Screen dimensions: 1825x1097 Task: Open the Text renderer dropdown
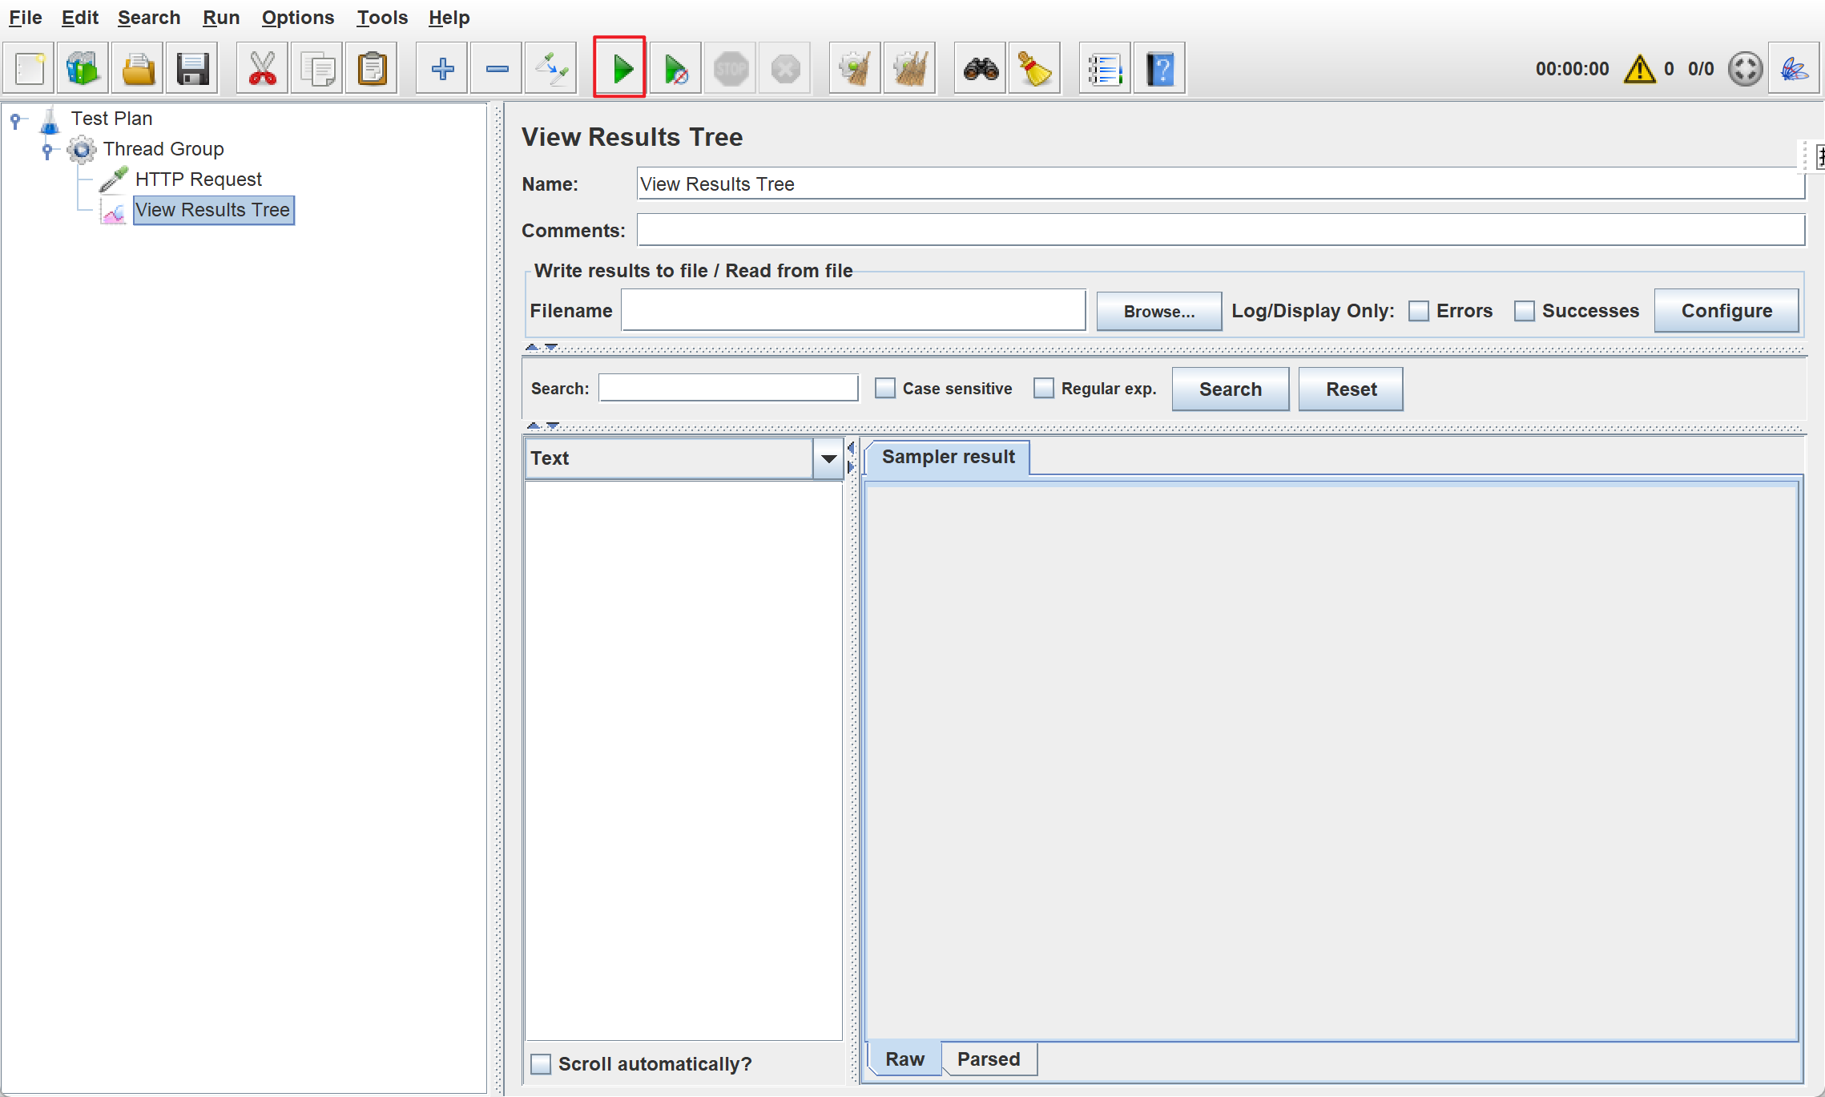click(828, 458)
